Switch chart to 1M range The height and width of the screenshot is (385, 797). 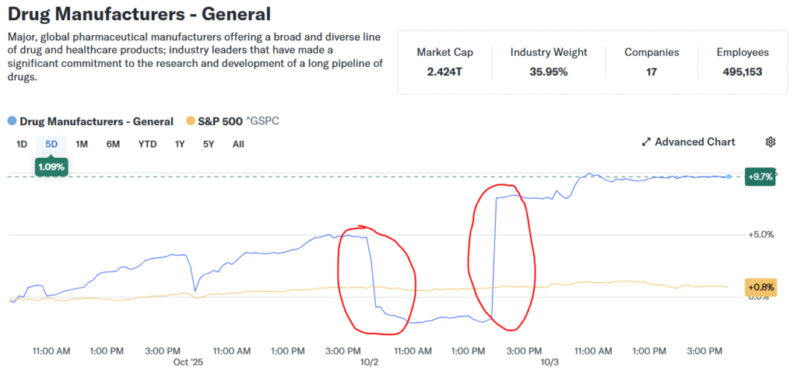82,144
